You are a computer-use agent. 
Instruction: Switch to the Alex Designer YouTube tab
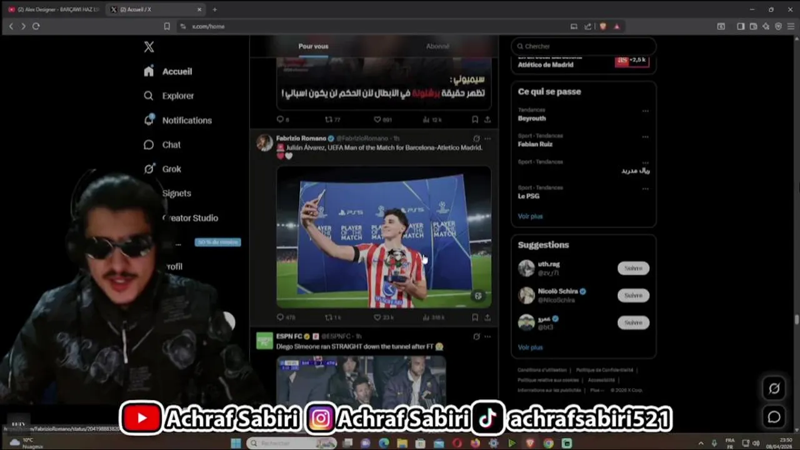(53, 9)
